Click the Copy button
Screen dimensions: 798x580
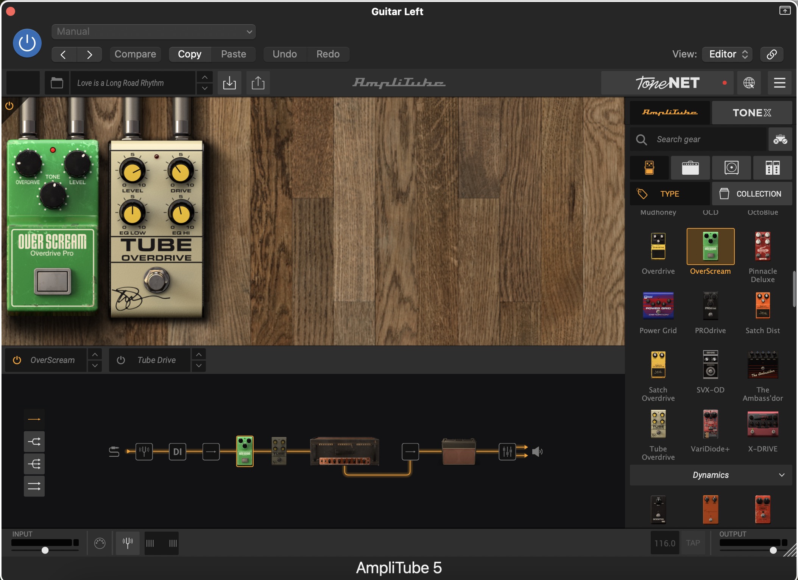(190, 54)
